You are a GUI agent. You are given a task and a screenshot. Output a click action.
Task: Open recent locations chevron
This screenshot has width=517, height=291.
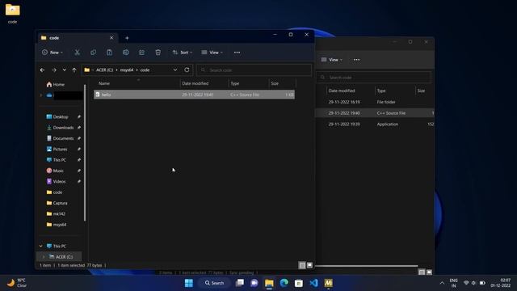coord(65,70)
